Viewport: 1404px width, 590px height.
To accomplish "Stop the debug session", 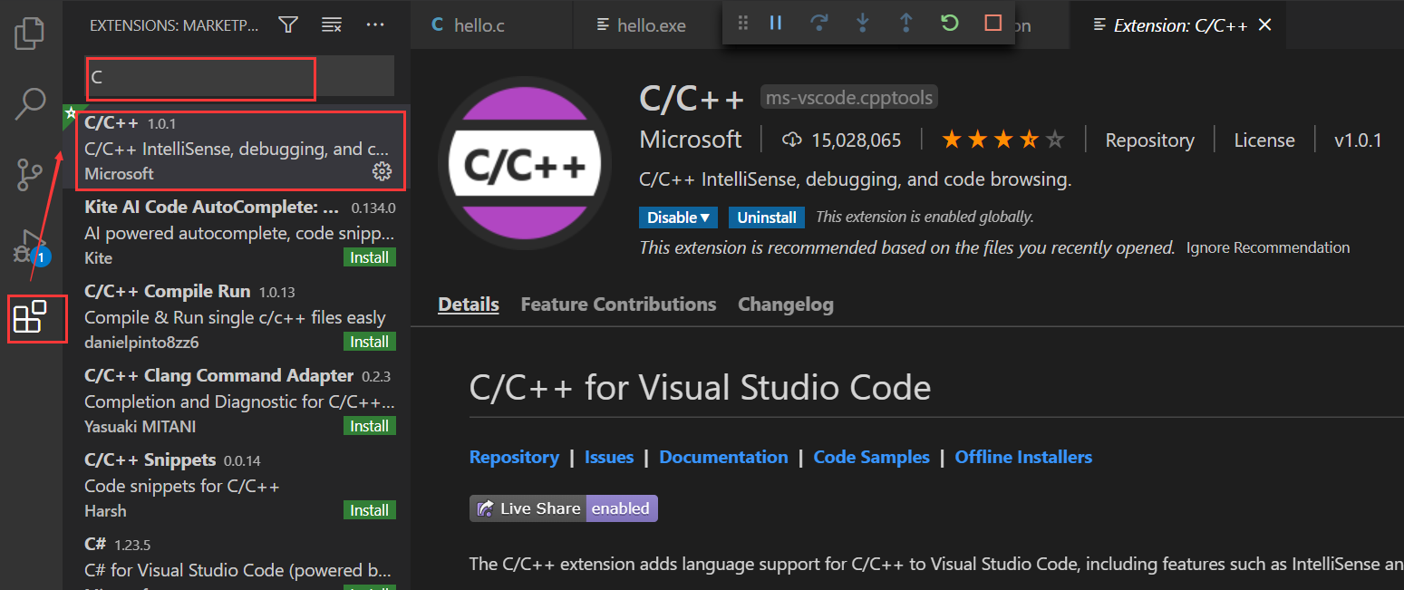I will [992, 24].
